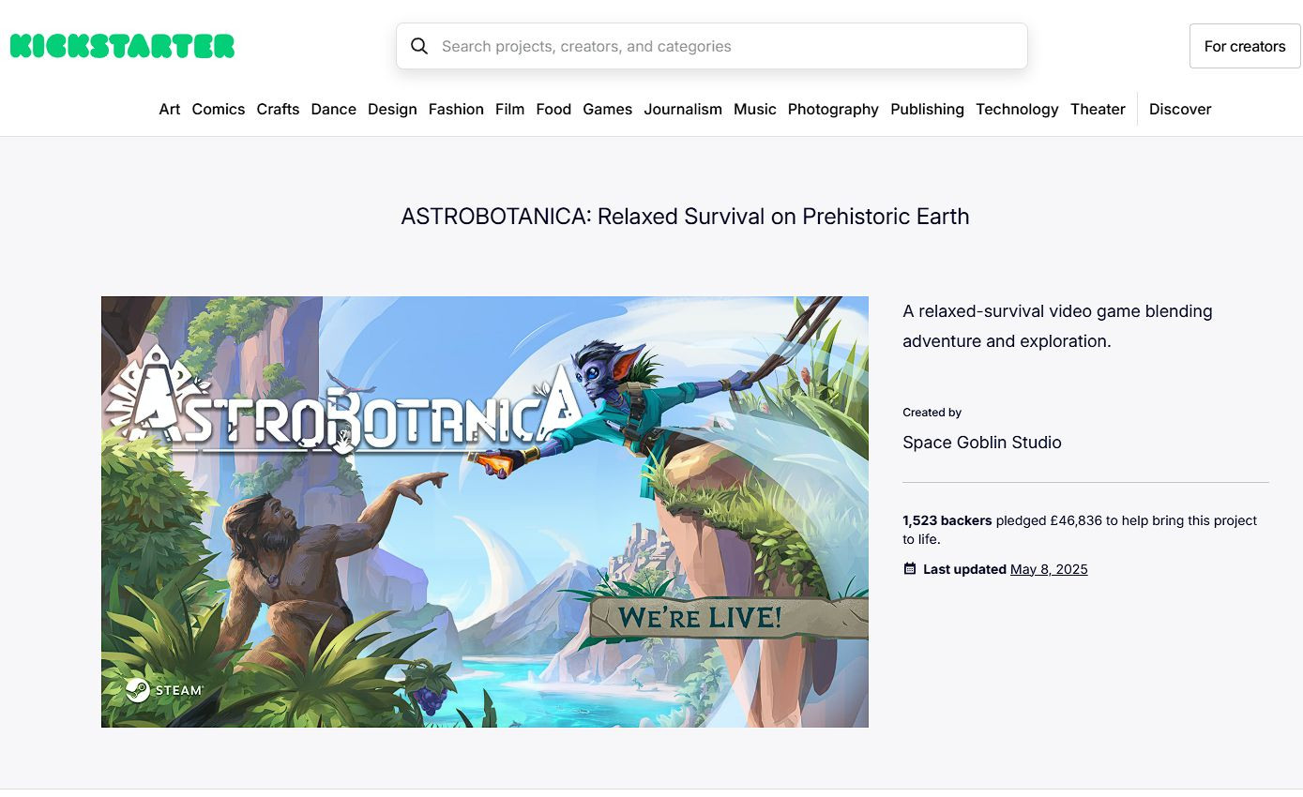Open the Art category
Image resolution: width=1303 pixels, height=797 pixels.
170,109
